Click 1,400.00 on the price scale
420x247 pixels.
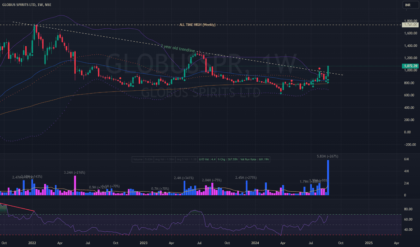411,46
